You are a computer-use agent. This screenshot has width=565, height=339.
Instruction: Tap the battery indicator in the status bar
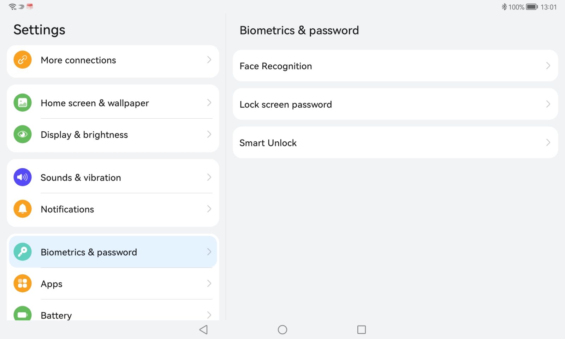click(532, 7)
